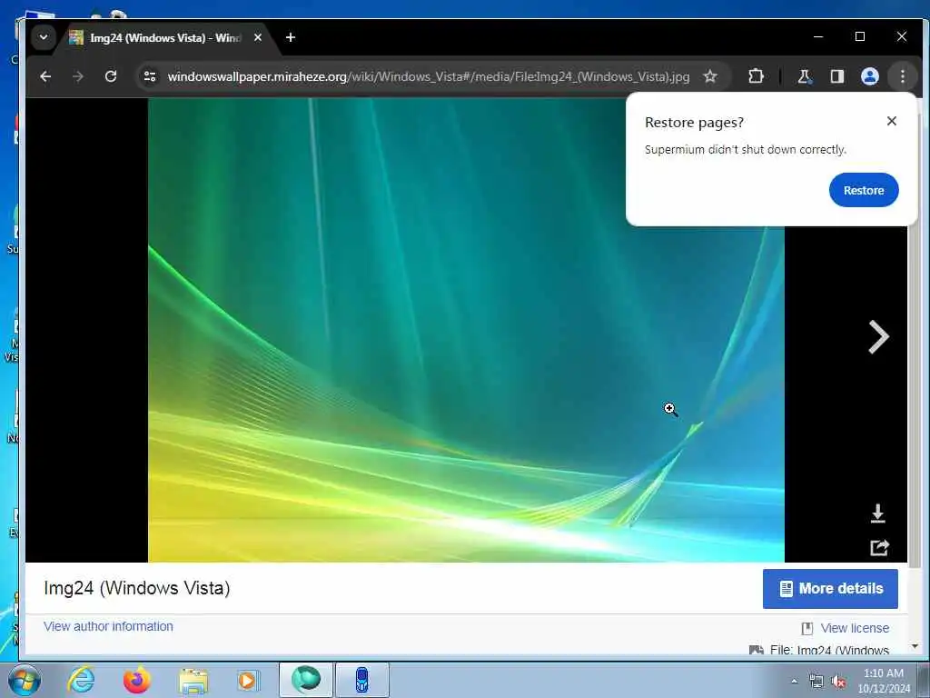Click the More details button
Viewport: 930px width, 698px height.
(830, 589)
